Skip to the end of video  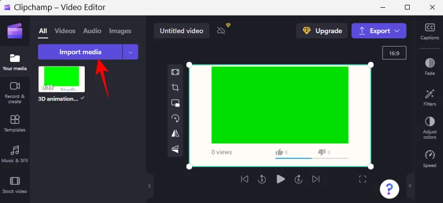[x=316, y=179]
